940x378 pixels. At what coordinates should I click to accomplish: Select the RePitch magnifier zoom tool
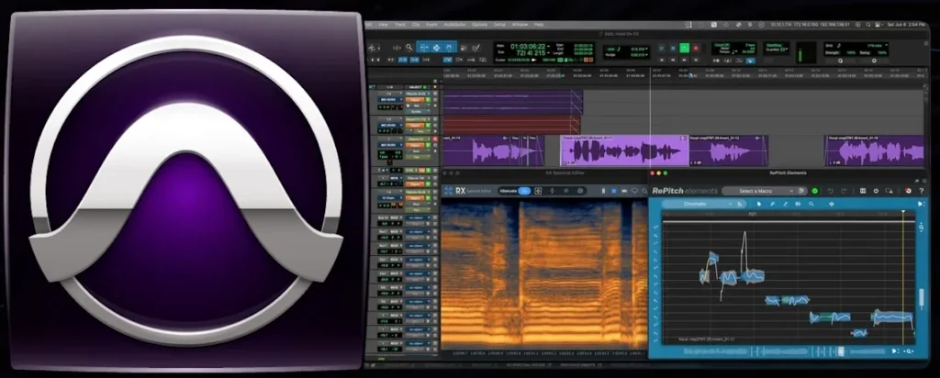coord(811,204)
